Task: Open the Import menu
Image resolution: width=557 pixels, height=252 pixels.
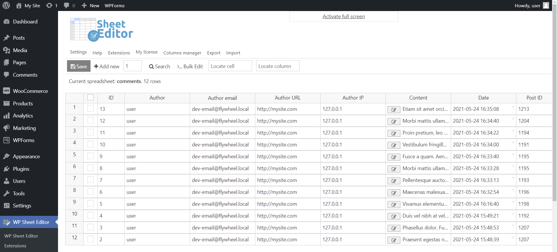Action: [233, 53]
